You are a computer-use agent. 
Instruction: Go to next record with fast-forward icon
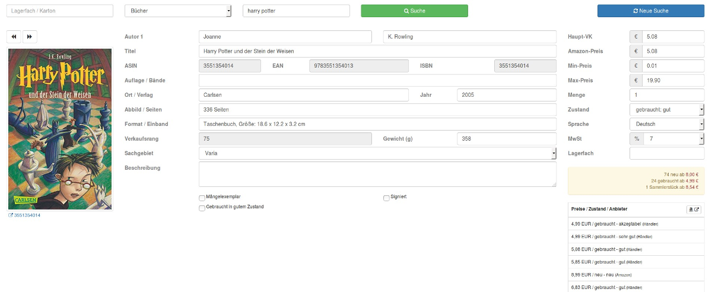pyautogui.click(x=30, y=37)
